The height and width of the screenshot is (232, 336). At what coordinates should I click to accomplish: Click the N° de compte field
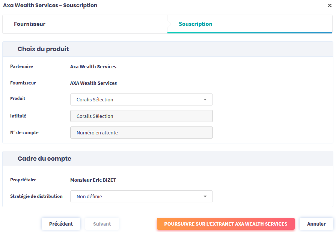pos(141,133)
